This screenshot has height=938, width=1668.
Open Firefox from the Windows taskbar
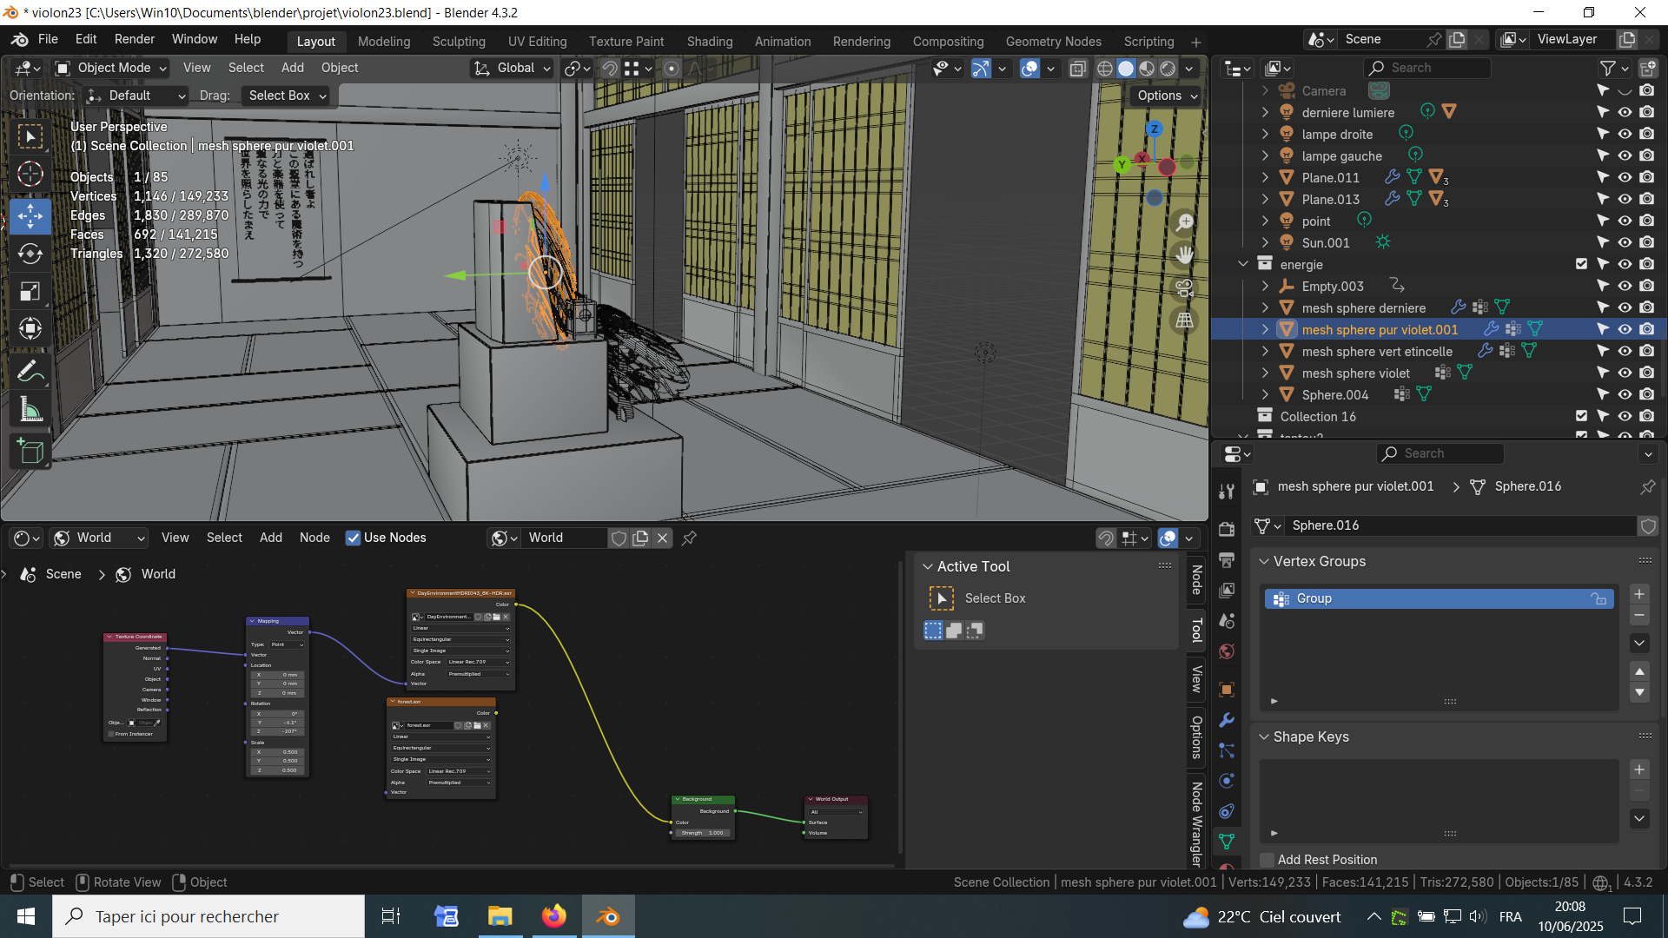point(553,916)
